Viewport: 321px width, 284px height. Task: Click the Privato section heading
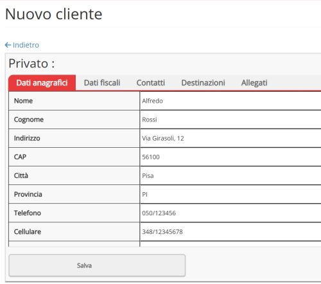click(31, 64)
